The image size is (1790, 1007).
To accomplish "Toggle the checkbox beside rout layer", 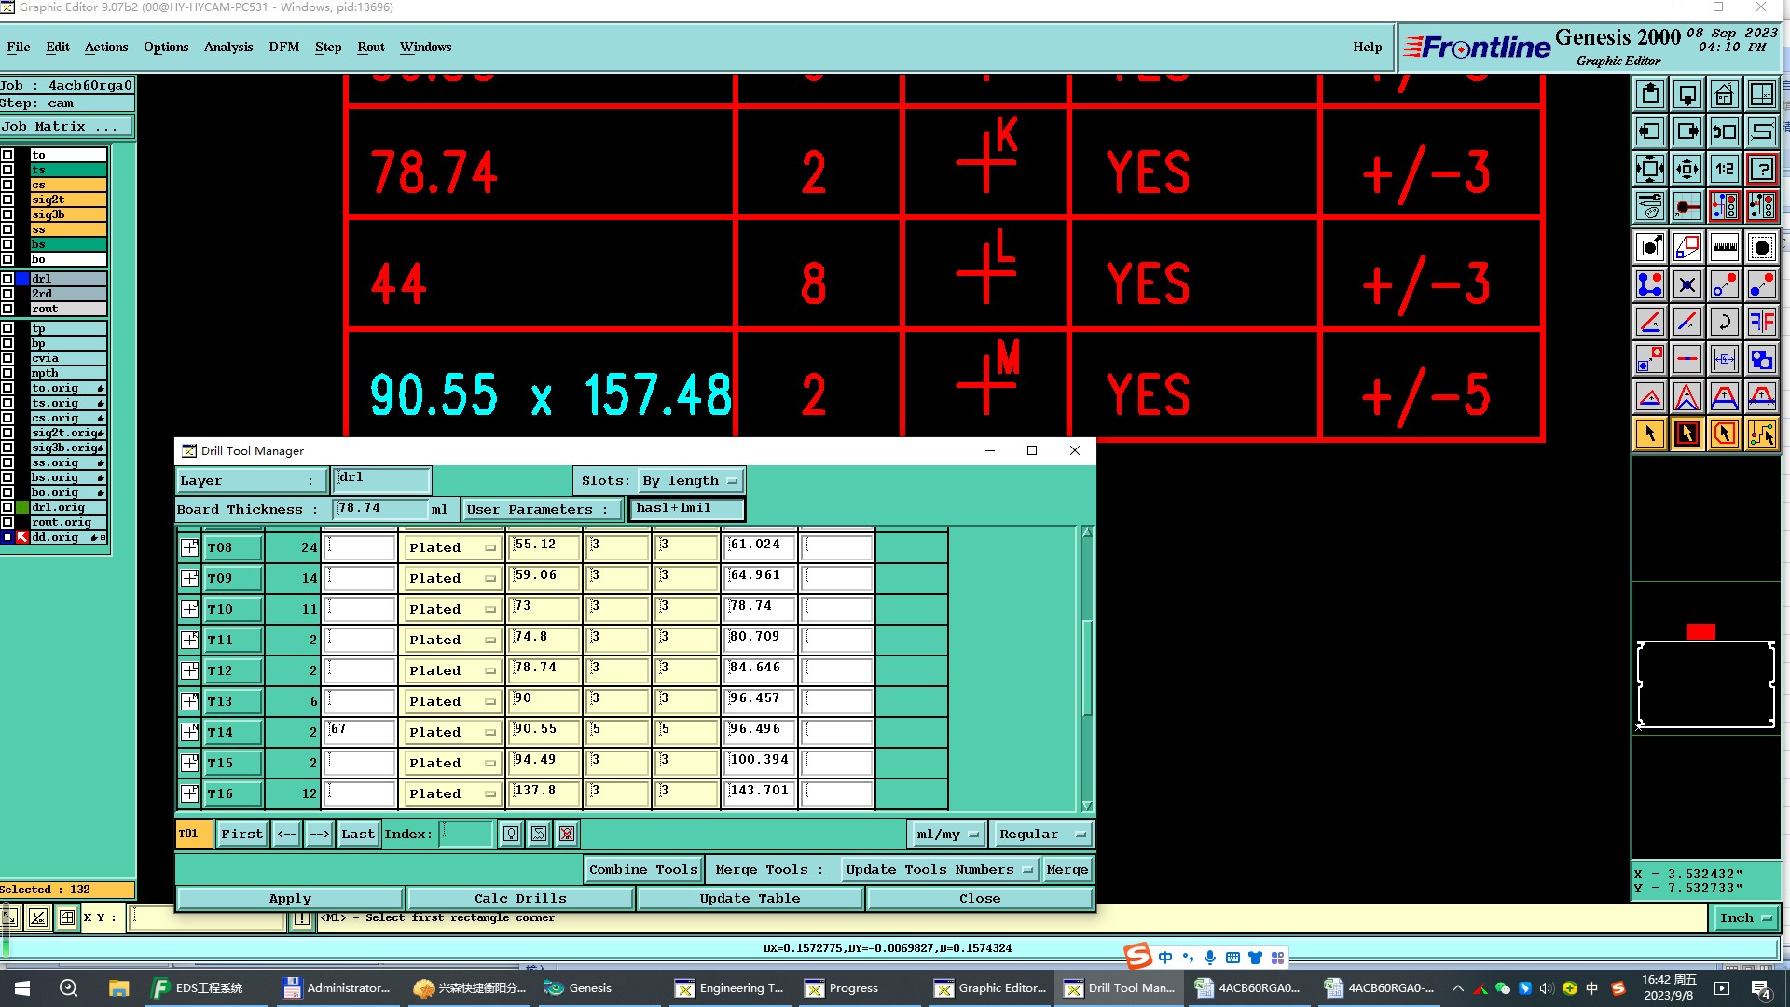I will tap(7, 309).
